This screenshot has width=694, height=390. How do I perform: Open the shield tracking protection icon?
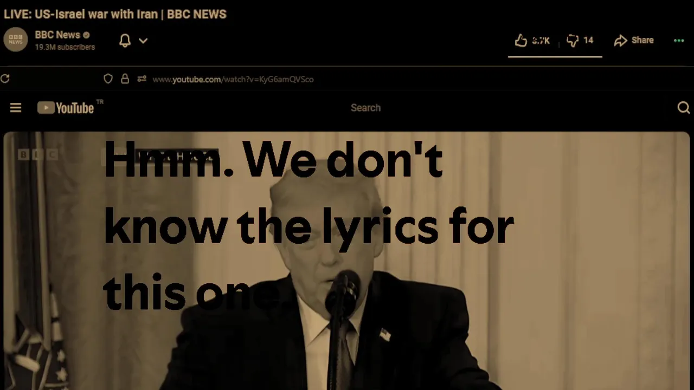108,79
